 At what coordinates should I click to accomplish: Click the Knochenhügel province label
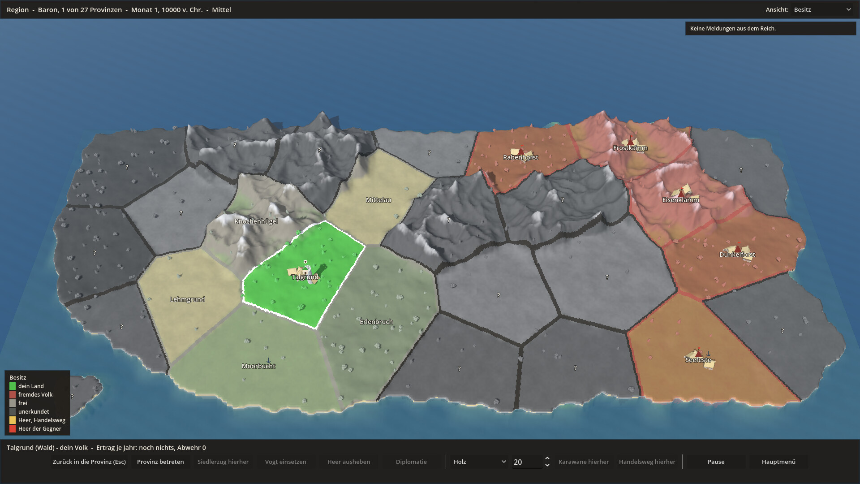[x=256, y=221]
